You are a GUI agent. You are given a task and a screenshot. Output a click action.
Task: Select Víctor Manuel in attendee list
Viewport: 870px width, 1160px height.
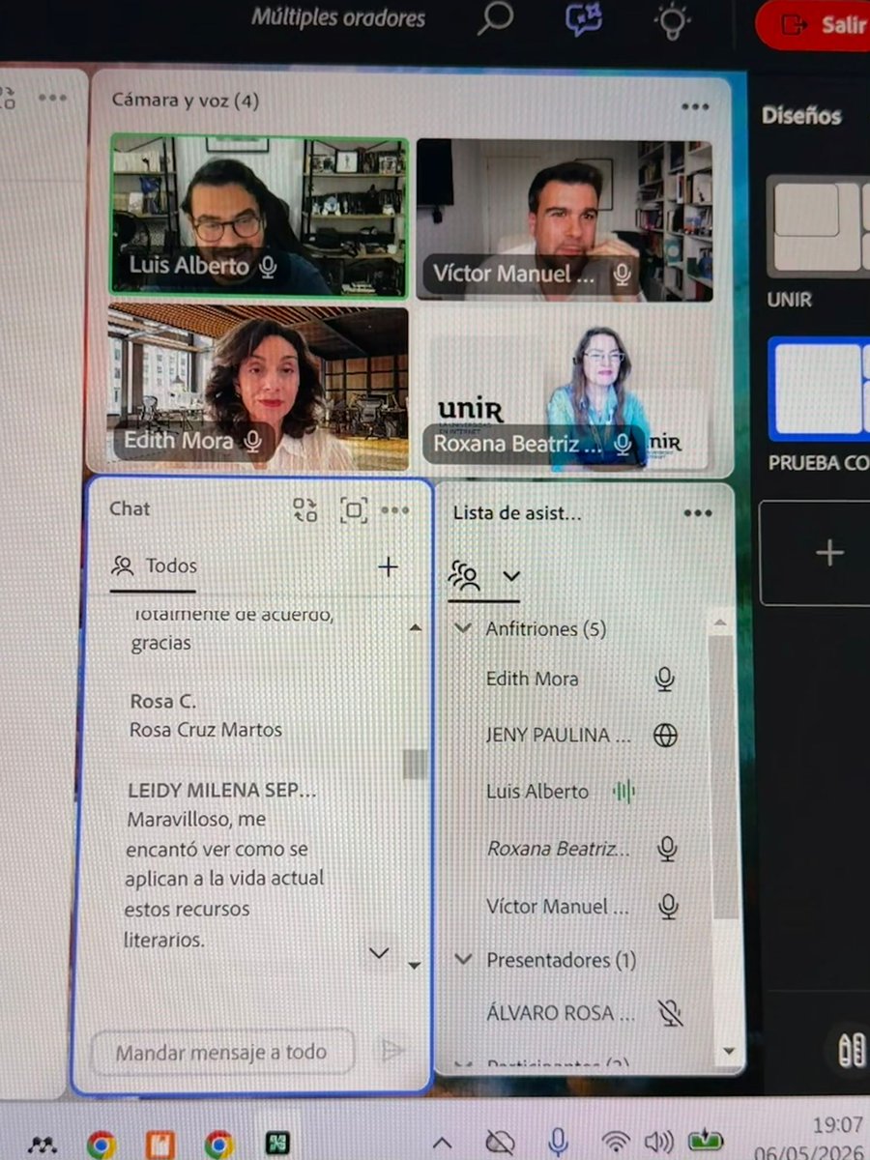tap(558, 907)
